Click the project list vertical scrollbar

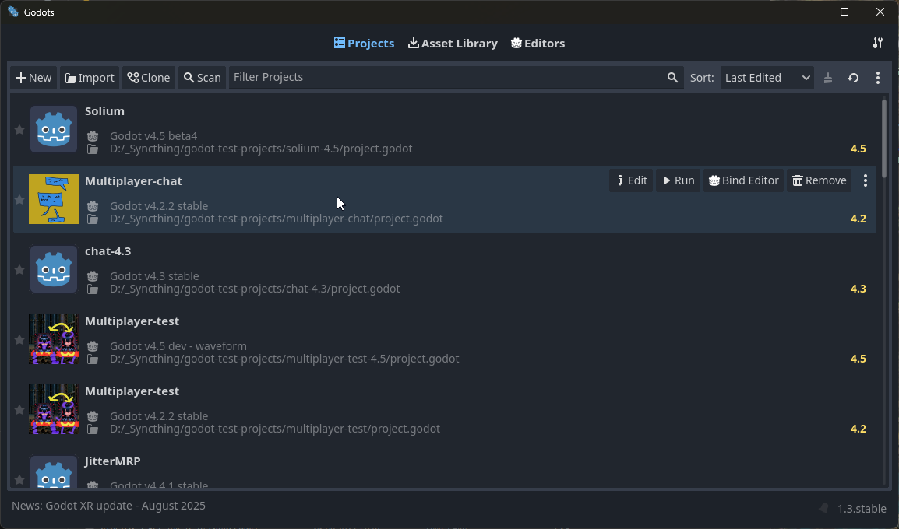(884, 233)
